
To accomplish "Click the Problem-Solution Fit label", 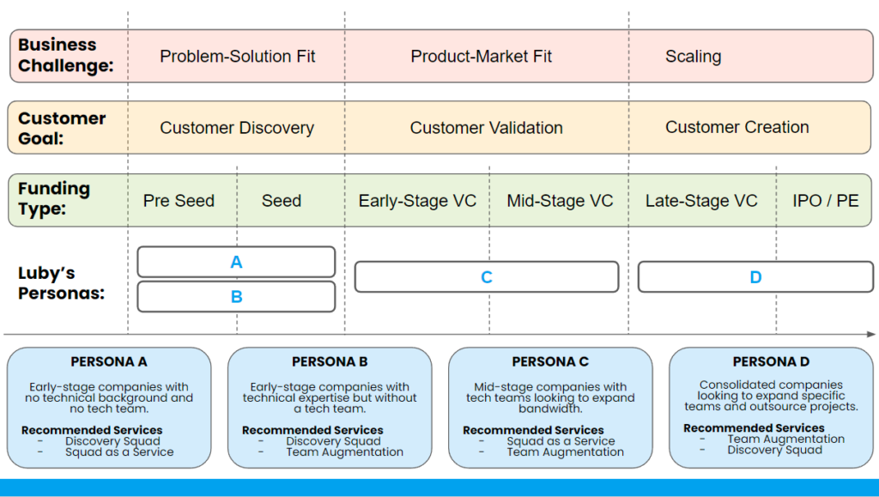I will click(238, 57).
